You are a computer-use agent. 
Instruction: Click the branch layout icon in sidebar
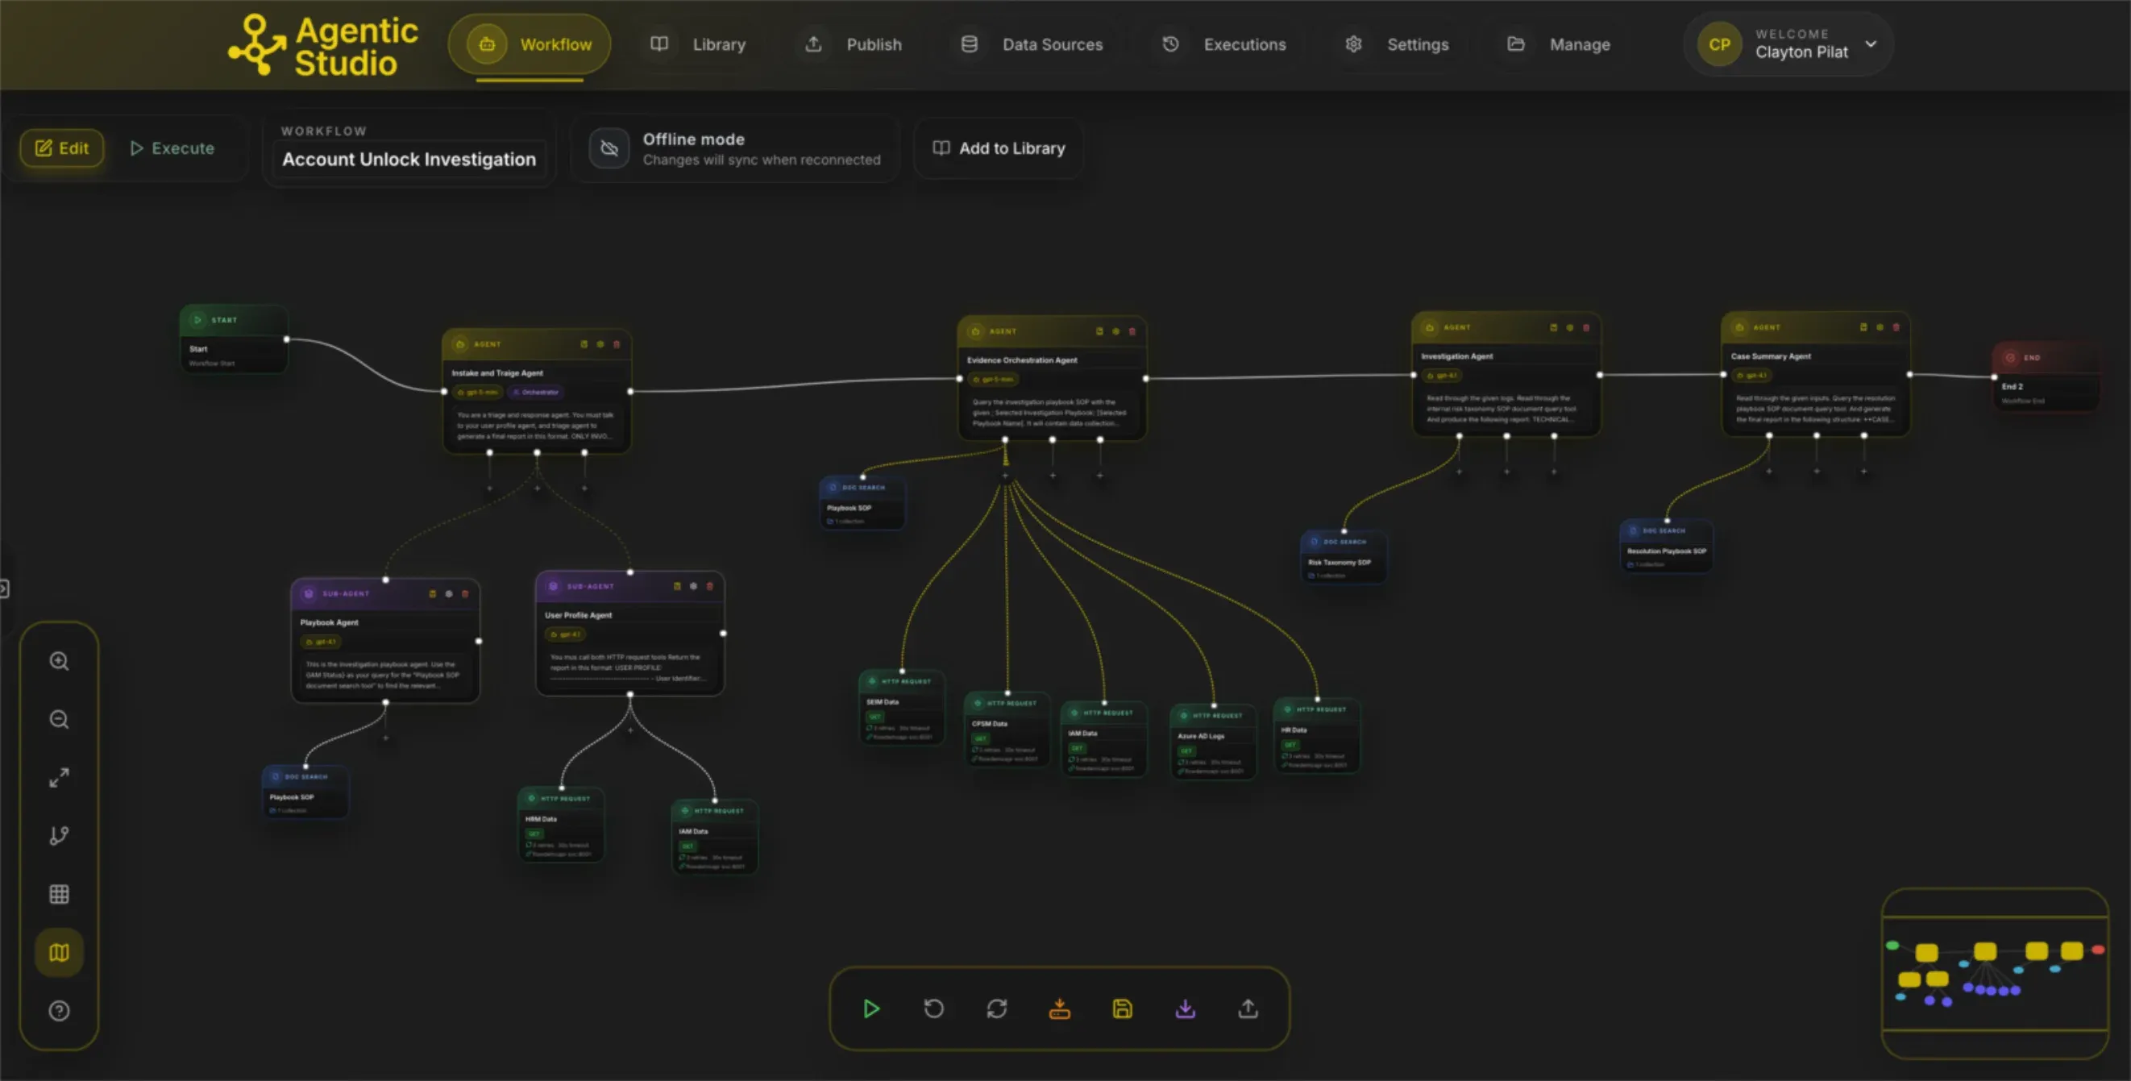click(59, 835)
